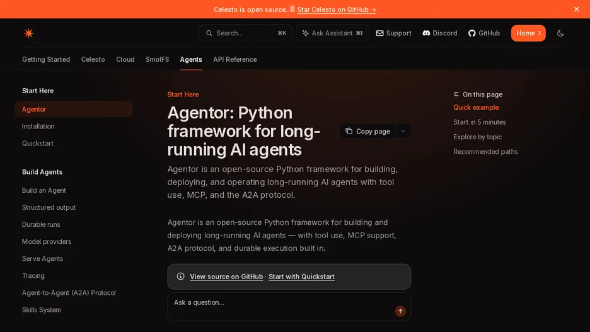Toggle dark mode with the moon icon
Image resolution: width=590 pixels, height=332 pixels.
[x=560, y=33]
